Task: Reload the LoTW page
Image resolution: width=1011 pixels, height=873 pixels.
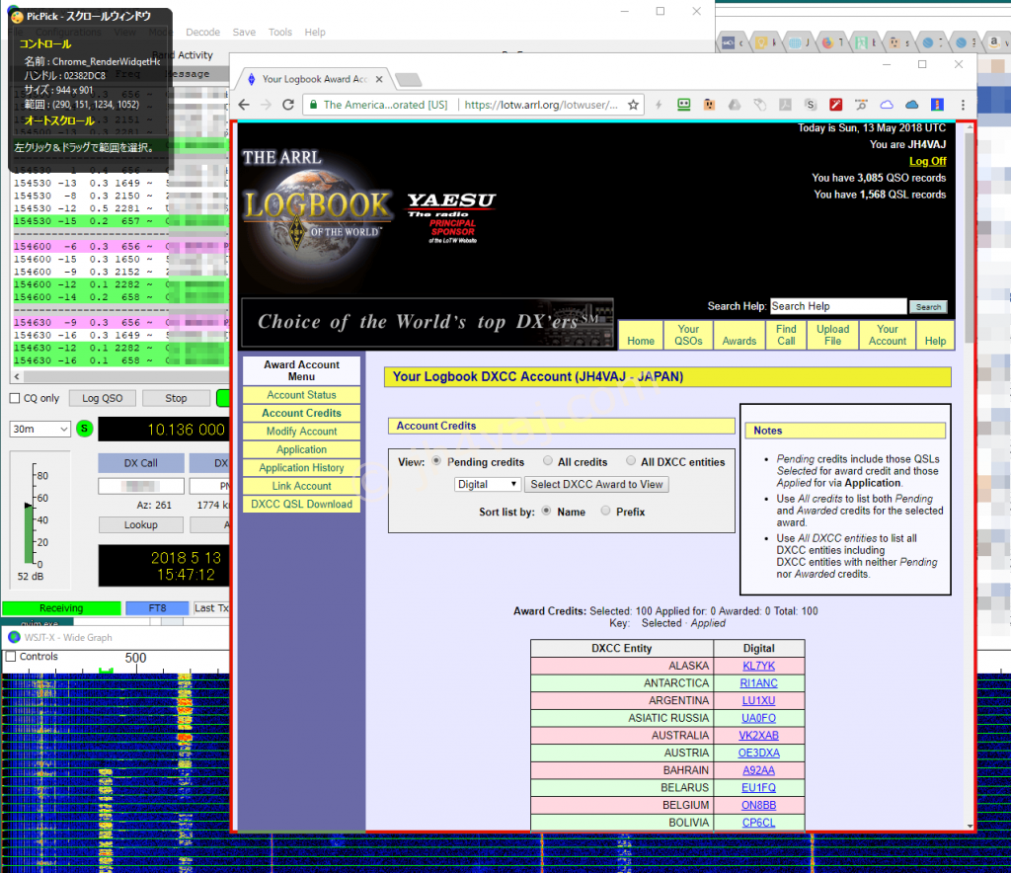Action: coord(288,105)
